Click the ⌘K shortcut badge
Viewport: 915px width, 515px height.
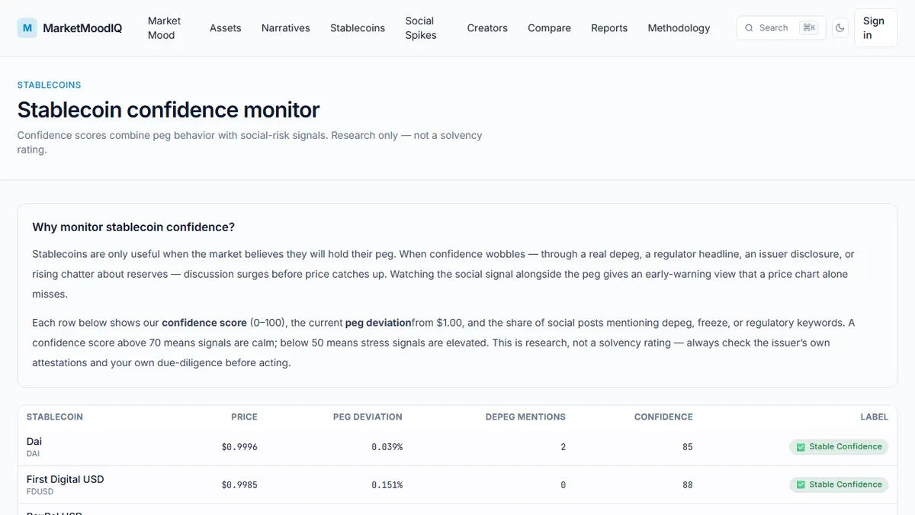point(809,28)
